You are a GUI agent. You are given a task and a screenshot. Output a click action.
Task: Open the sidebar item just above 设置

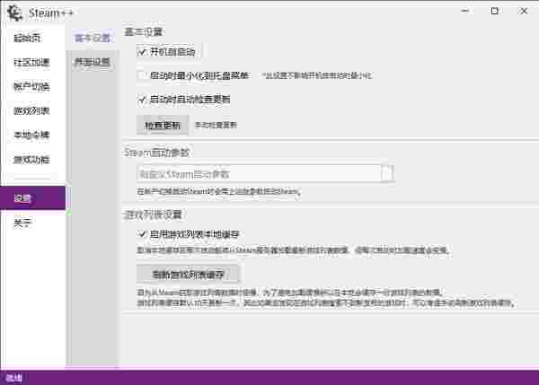pos(31,160)
